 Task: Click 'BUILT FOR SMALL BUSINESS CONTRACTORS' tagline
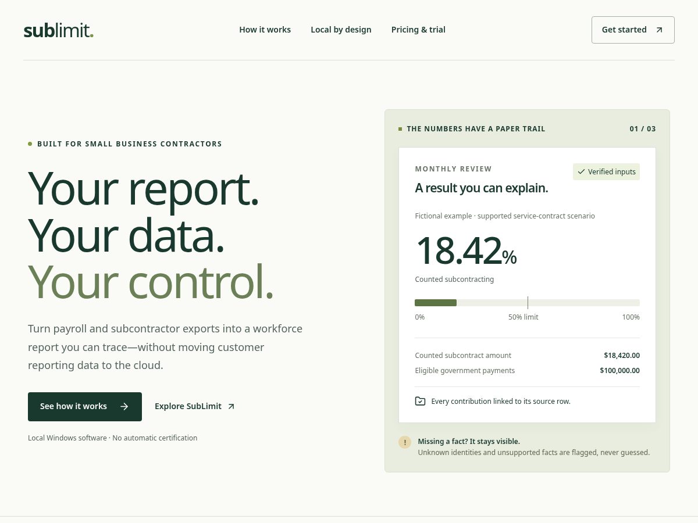point(130,144)
